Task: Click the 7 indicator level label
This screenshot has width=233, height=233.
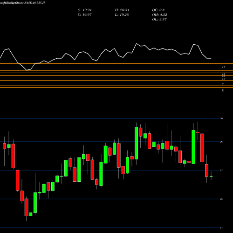Action: point(223,84)
